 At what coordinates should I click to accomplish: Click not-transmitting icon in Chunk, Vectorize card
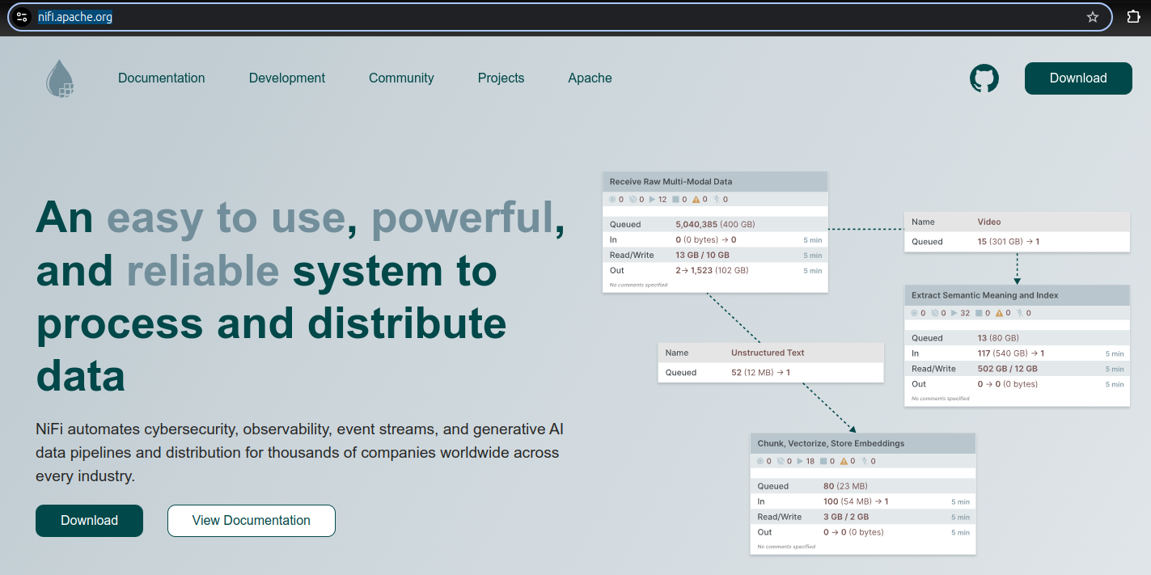tap(781, 462)
